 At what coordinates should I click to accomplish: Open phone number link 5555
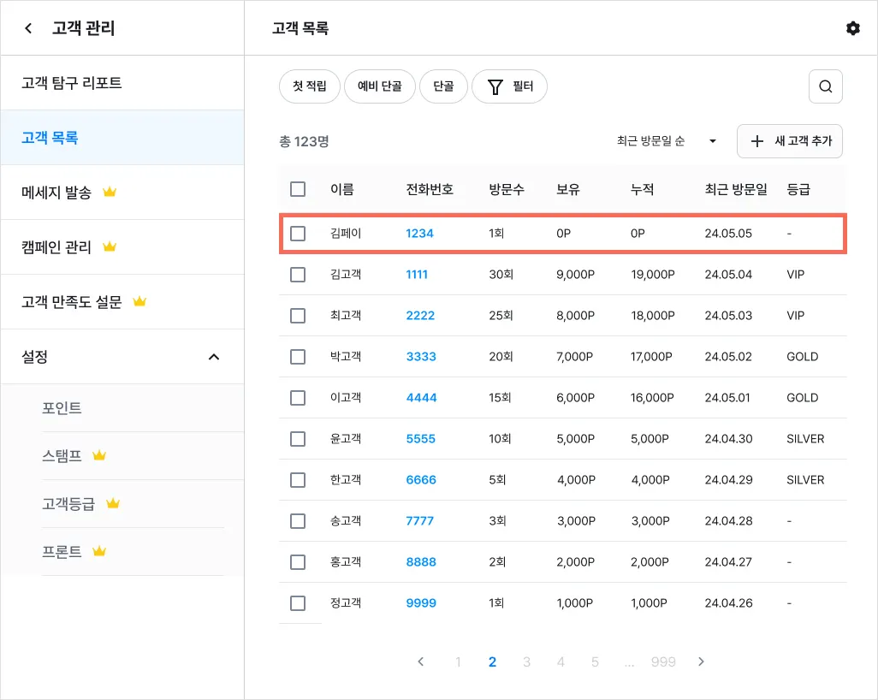point(420,439)
